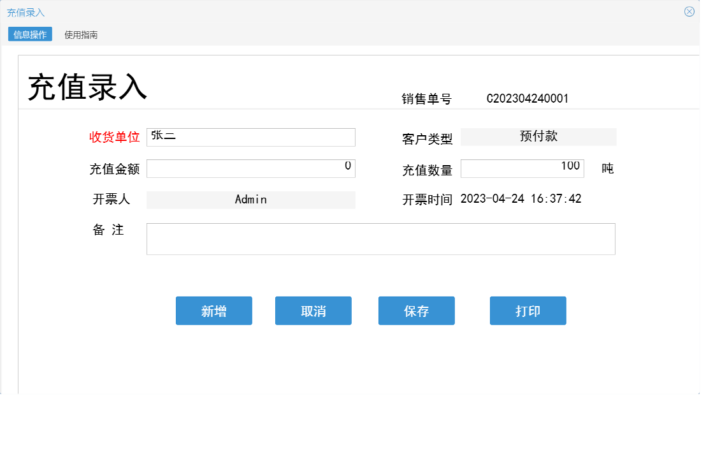
Task: Switch to the 信息操作 tab
Action: coord(29,34)
